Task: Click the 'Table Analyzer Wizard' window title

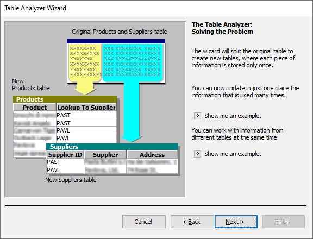Action: pos(35,8)
